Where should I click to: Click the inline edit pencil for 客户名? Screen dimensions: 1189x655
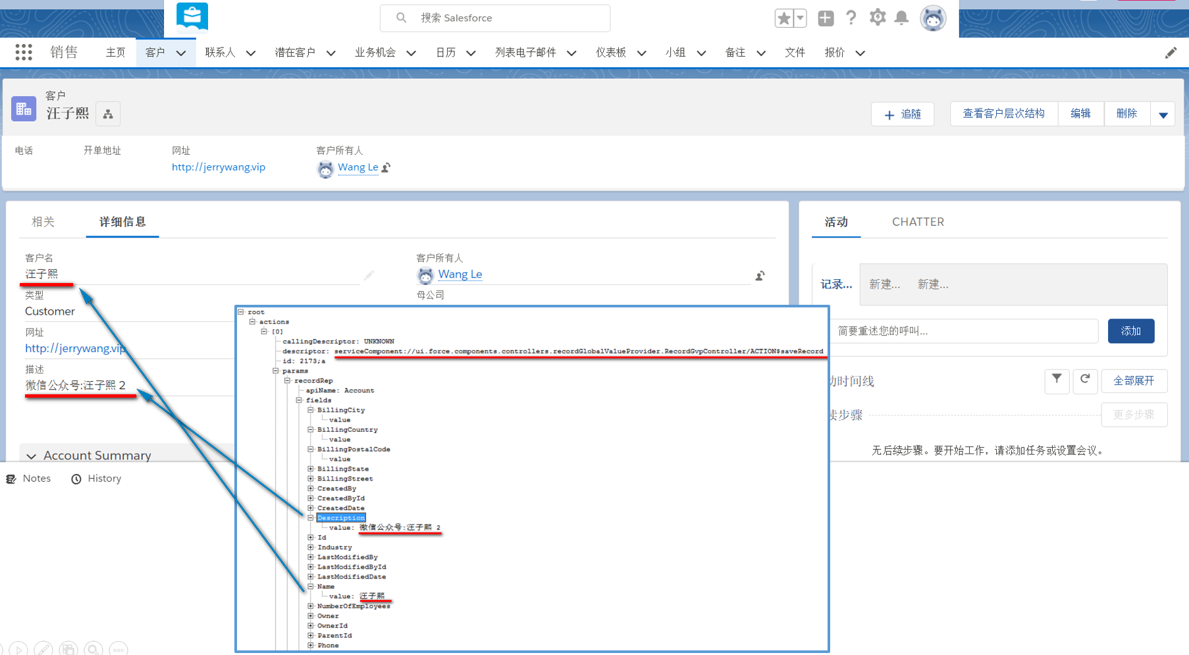point(369,275)
